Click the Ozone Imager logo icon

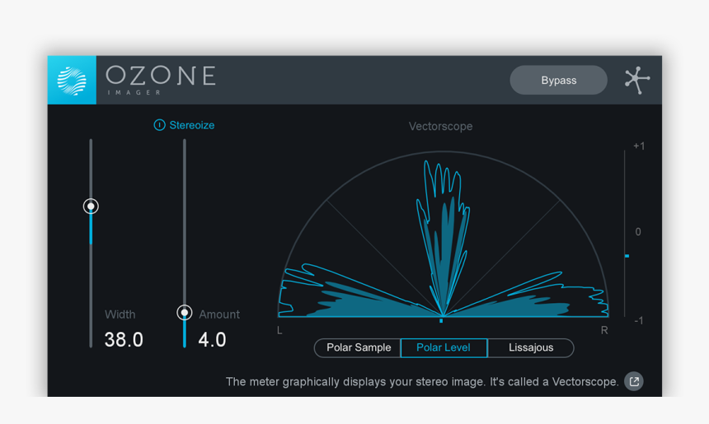[72, 81]
